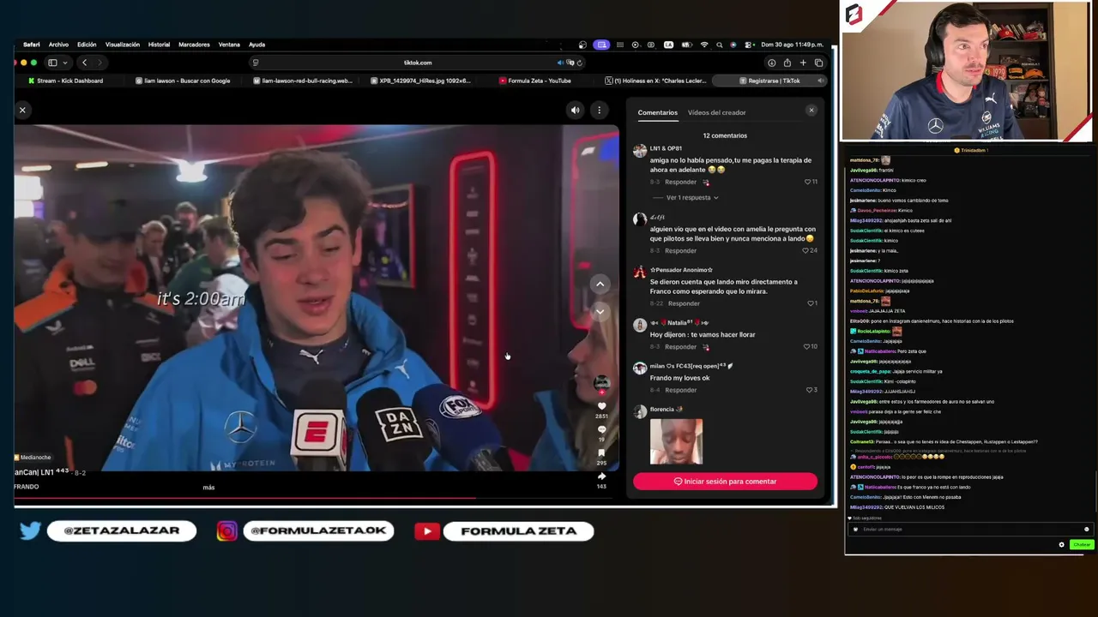
Task: Click 'Iniciar sesión para comentar' button
Action: click(725, 482)
